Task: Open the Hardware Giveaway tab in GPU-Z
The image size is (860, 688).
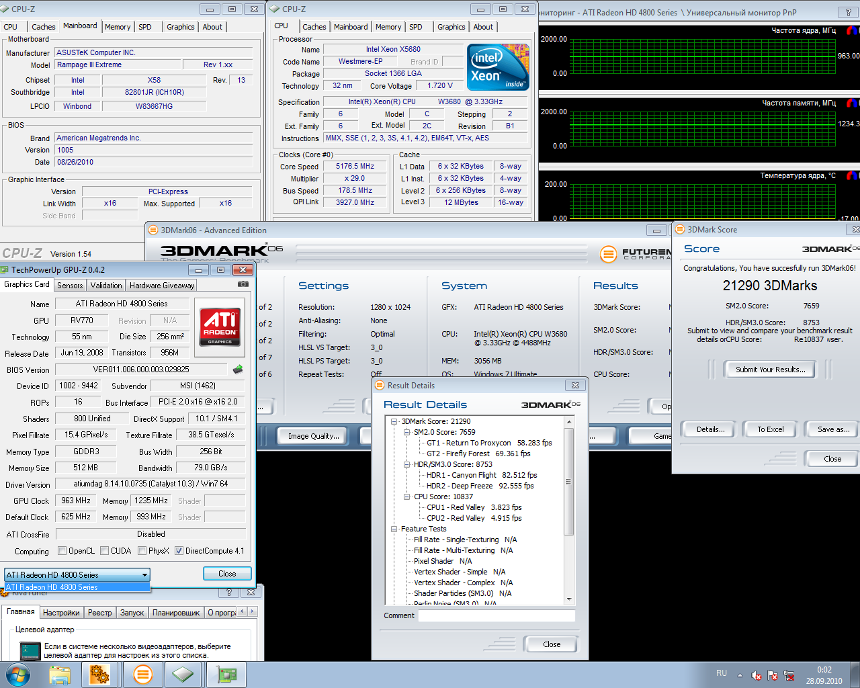Action: (162, 286)
